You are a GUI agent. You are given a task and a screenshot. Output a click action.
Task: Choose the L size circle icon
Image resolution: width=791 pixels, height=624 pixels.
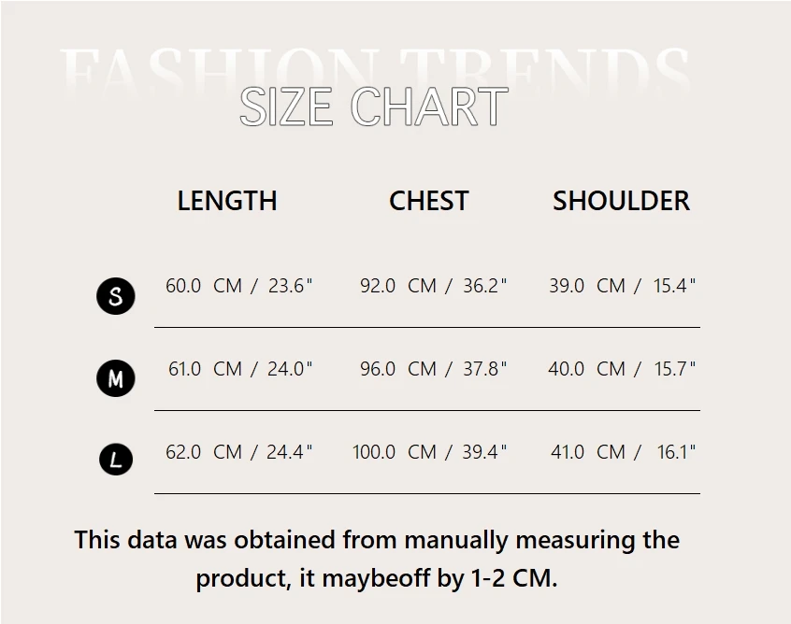[116, 459]
